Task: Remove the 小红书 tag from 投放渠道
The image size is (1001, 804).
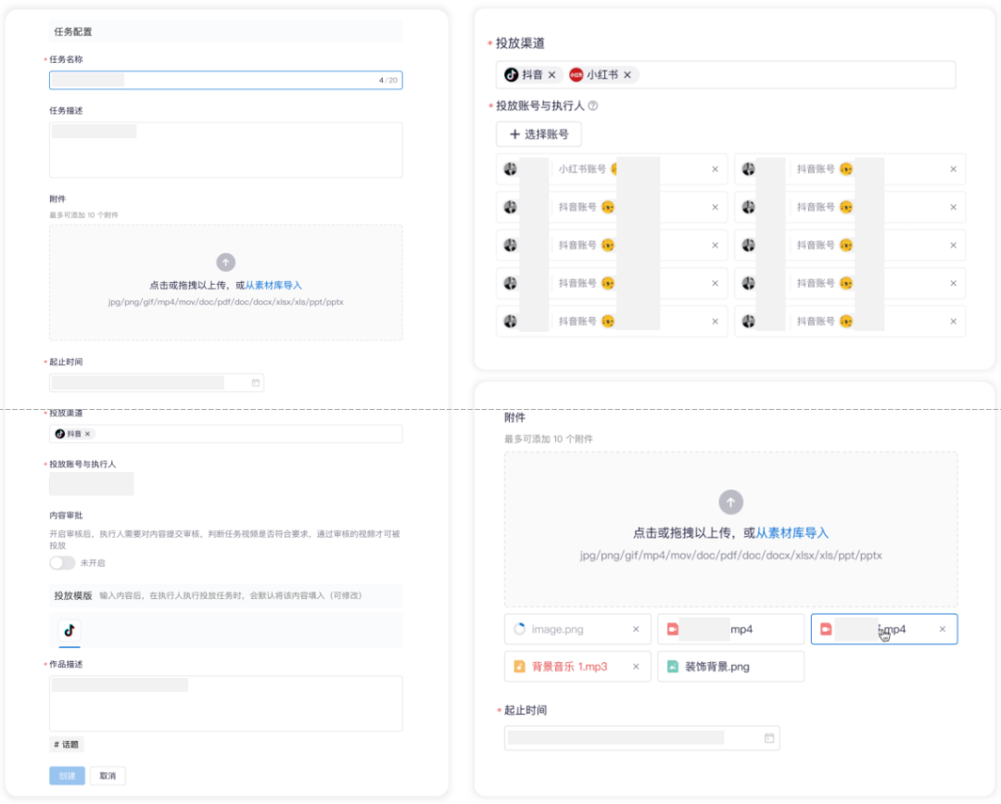Action: pyautogui.click(x=627, y=75)
